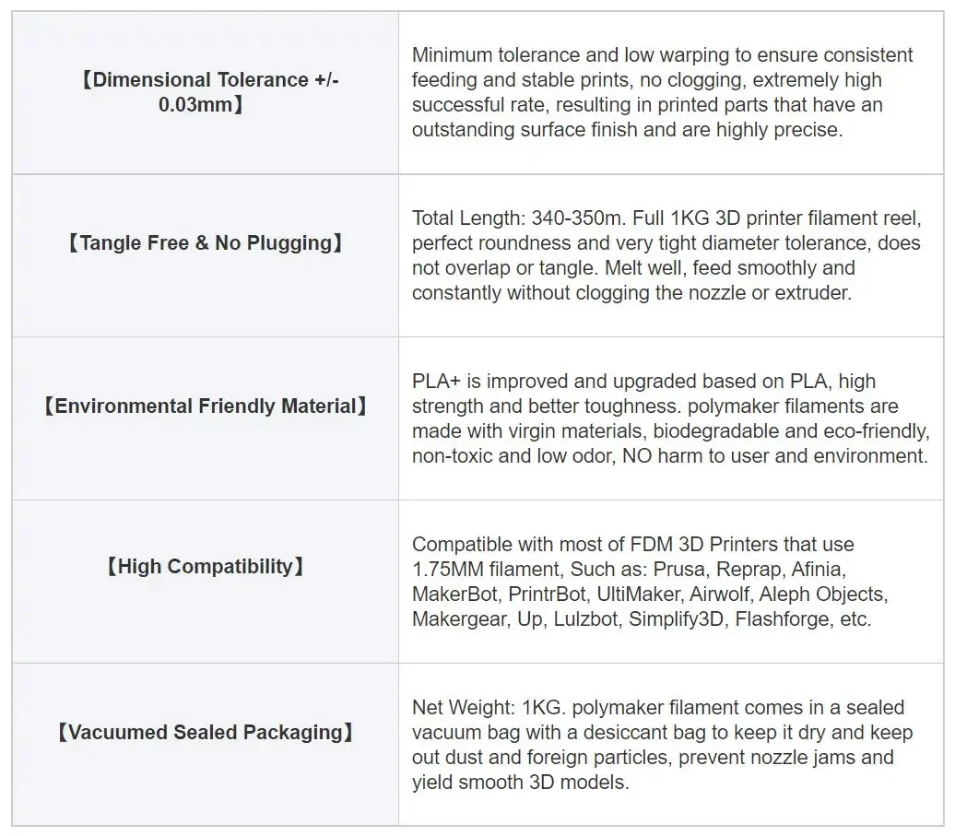Screen dimensions: 955x836
Task: Click the compatible FDM 3D Printers paragraph
Action: 650,582
